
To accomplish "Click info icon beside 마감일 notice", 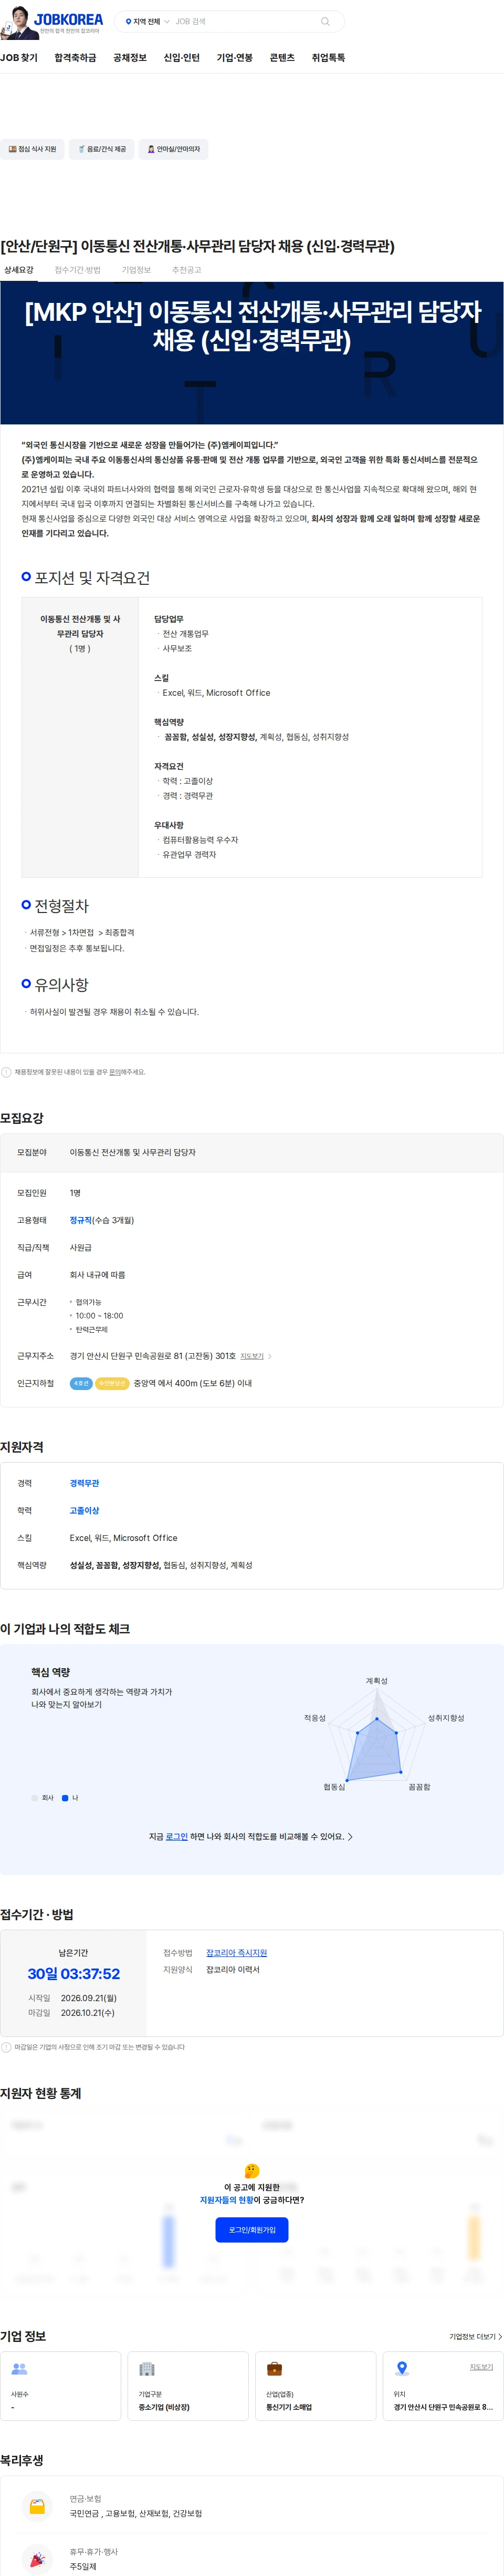I will tap(6, 2047).
